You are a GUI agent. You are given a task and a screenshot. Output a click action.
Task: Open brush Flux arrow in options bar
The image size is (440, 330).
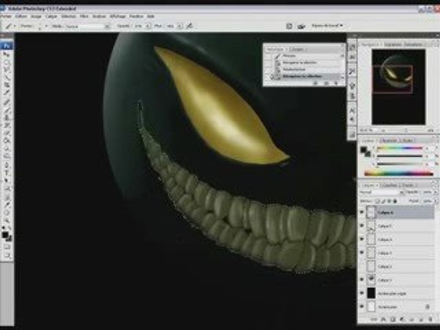tap(180, 27)
